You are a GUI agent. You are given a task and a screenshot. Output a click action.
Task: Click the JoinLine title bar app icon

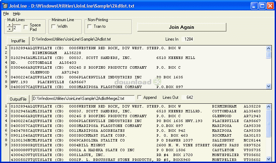pyautogui.click(x=5, y=6)
